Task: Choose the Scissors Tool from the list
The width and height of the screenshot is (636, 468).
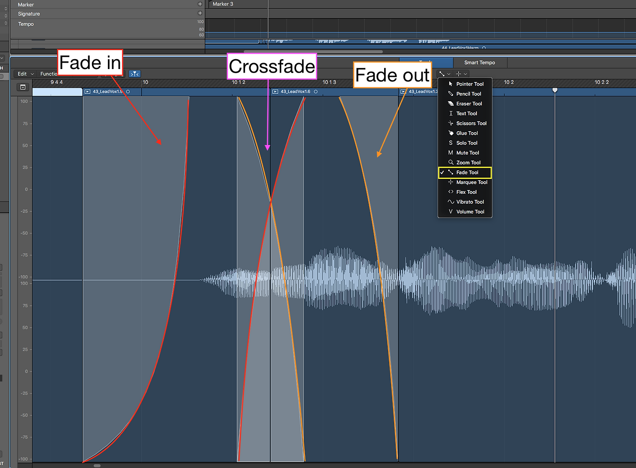Action: pyautogui.click(x=465, y=123)
